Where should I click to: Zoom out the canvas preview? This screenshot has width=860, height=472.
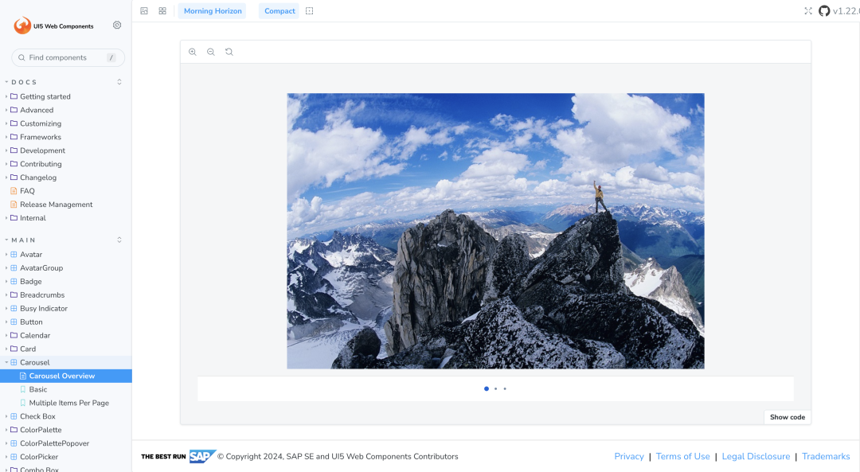coord(210,52)
